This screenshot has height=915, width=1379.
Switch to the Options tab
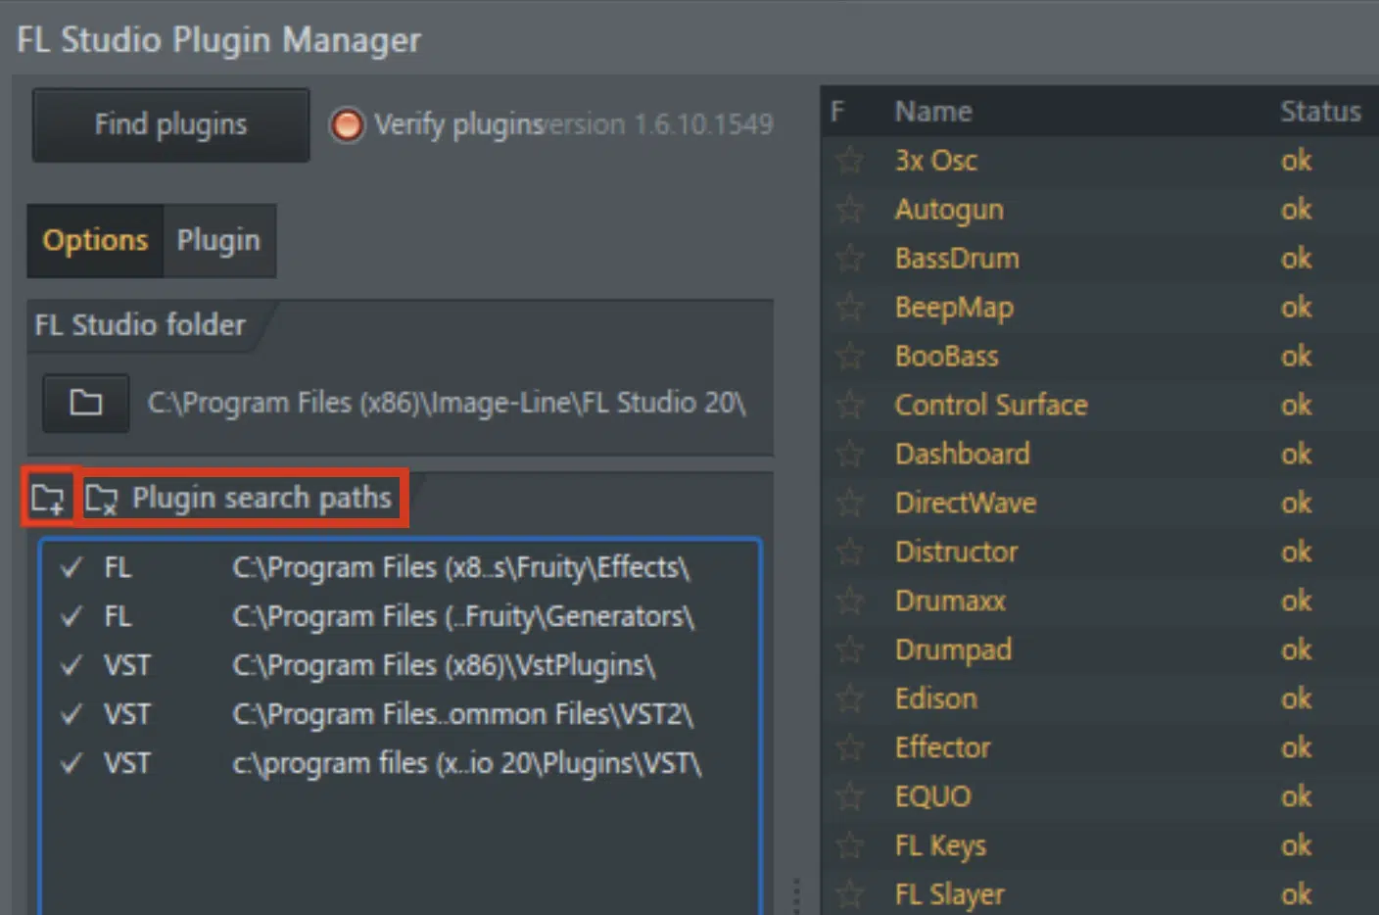pyautogui.click(x=95, y=240)
